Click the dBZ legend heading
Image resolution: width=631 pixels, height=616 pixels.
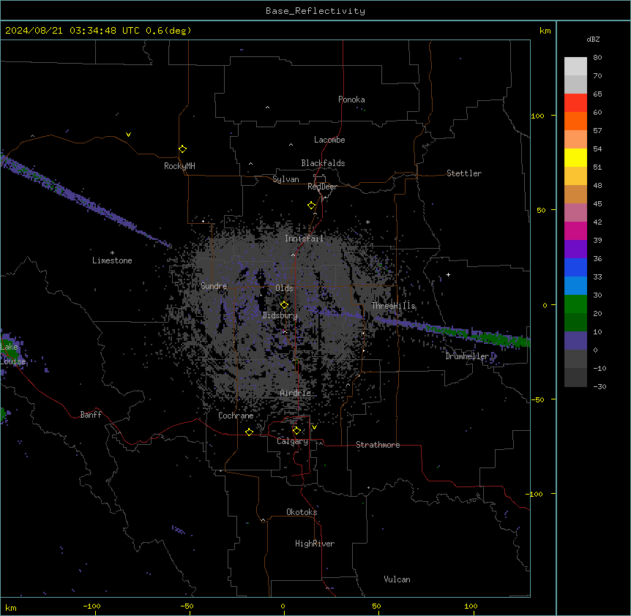coord(593,39)
